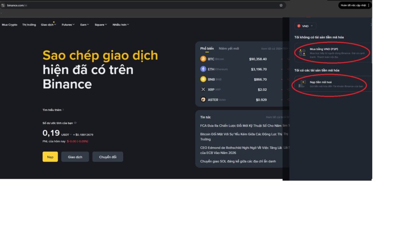Toggle balance visibility eye icon
This screenshot has height=229, width=407.
75,123
